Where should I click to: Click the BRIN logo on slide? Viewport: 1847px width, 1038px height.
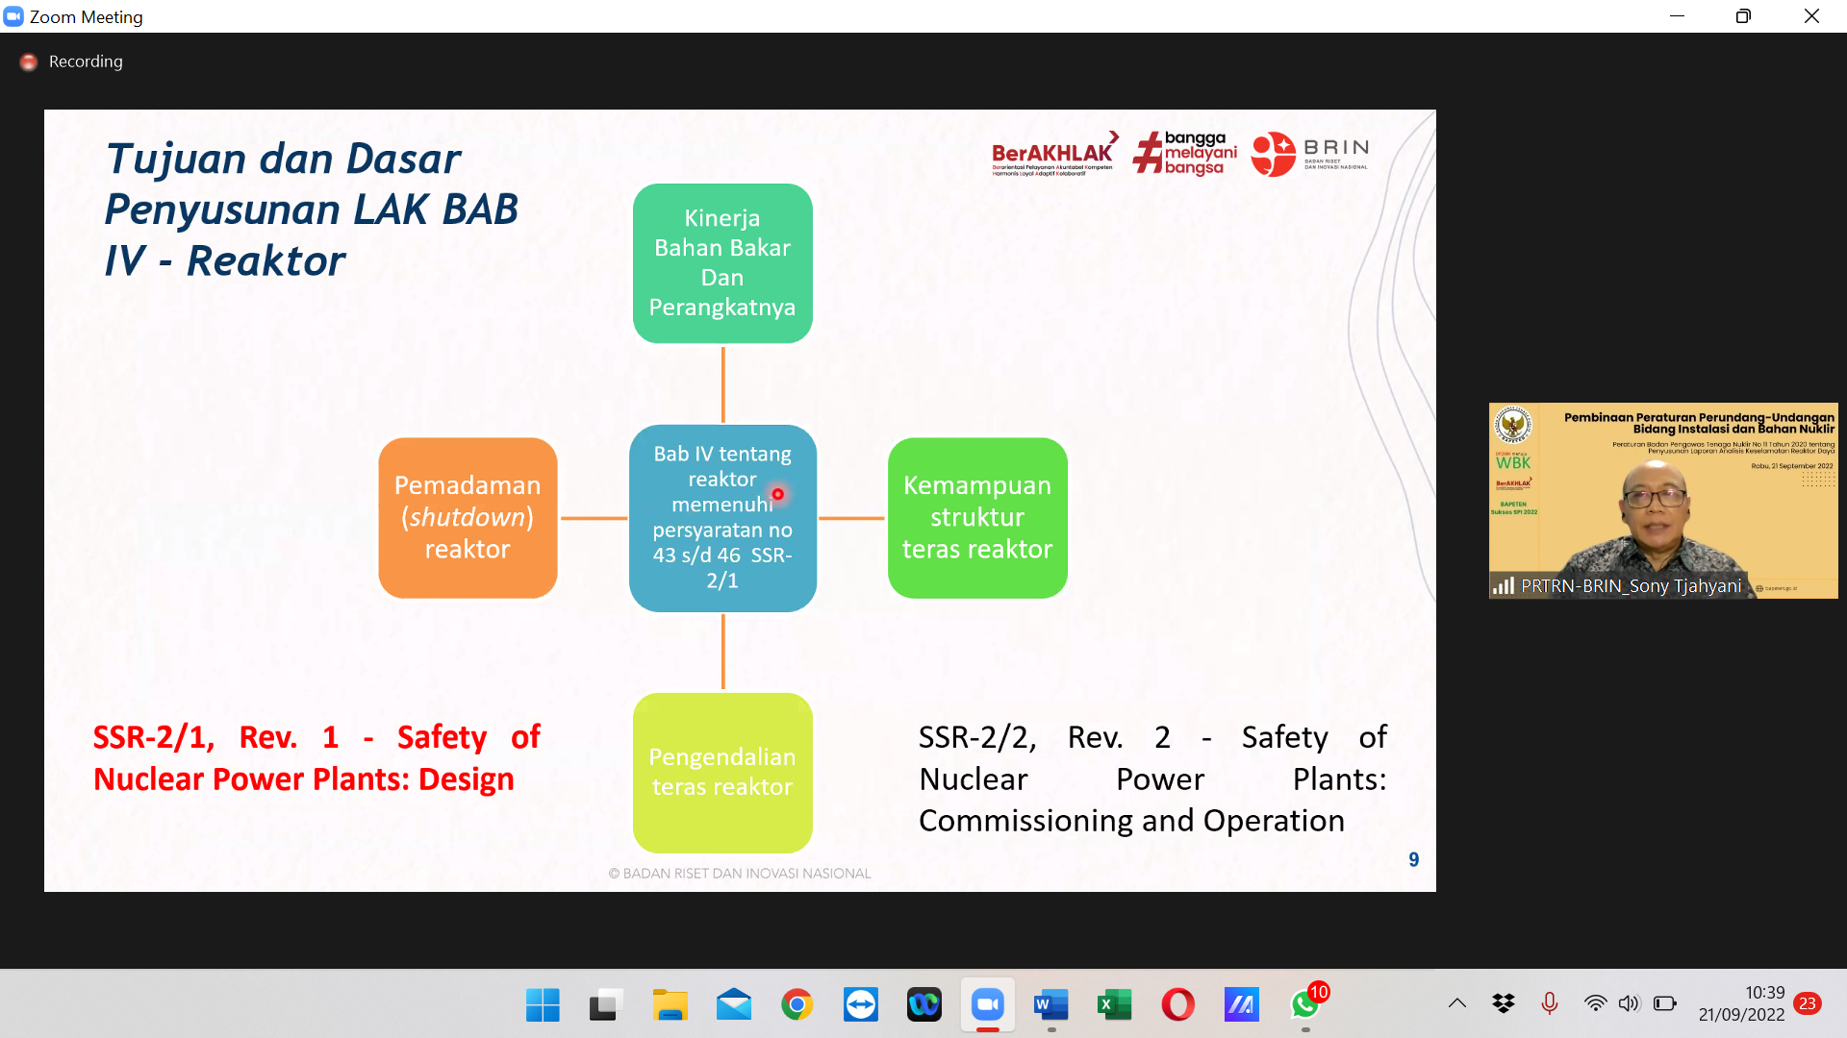(x=1309, y=154)
